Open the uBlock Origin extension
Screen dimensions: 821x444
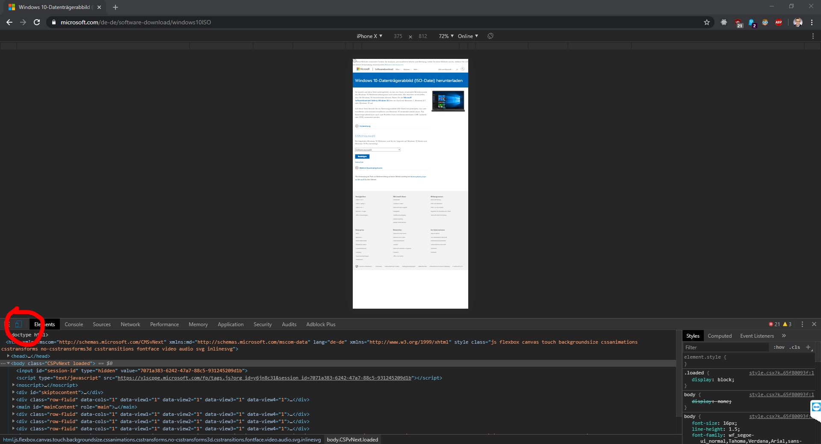[738, 23]
